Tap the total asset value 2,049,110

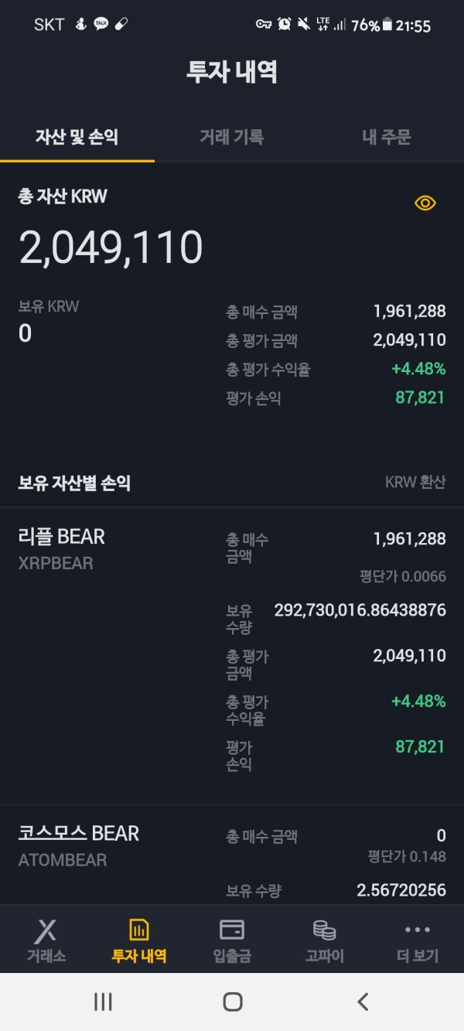click(111, 248)
